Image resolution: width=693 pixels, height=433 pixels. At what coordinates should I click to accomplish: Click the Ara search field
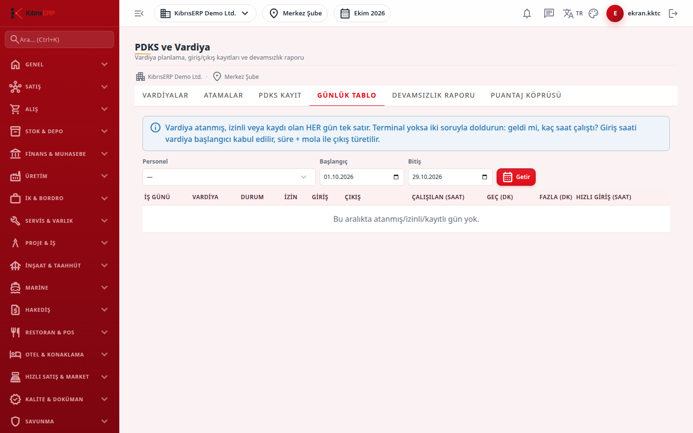pyautogui.click(x=60, y=39)
